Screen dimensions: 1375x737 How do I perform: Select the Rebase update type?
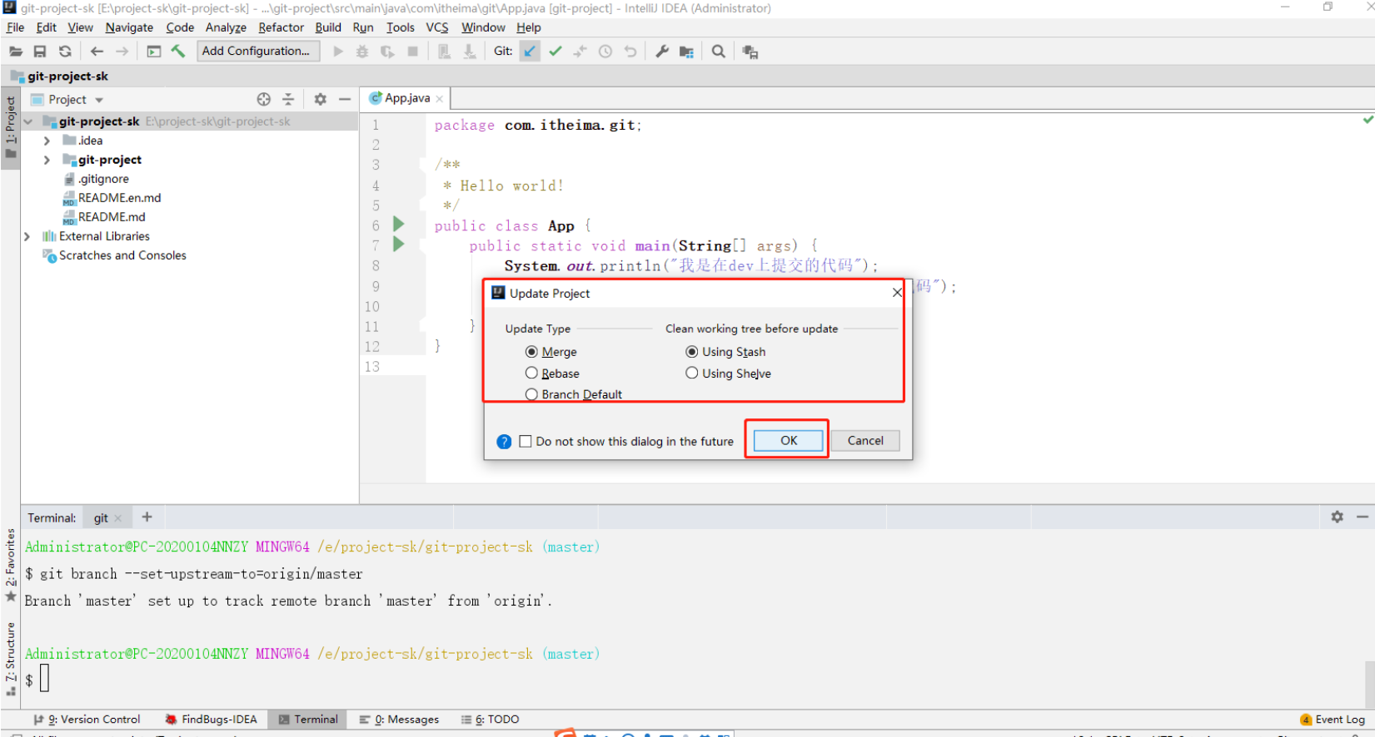tap(531, 373)
